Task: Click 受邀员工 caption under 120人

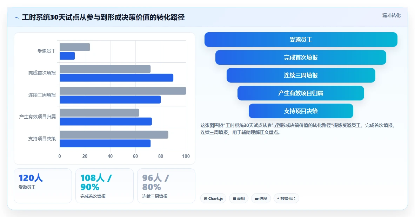Action: [27, 187]
